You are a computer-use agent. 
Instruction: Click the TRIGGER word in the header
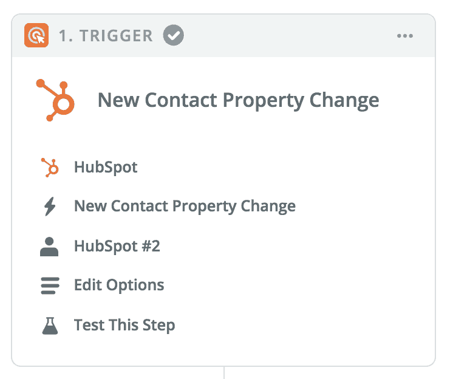tap(116, 36)
